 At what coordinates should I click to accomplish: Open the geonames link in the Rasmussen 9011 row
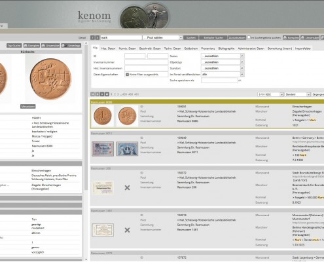[308, 141]
